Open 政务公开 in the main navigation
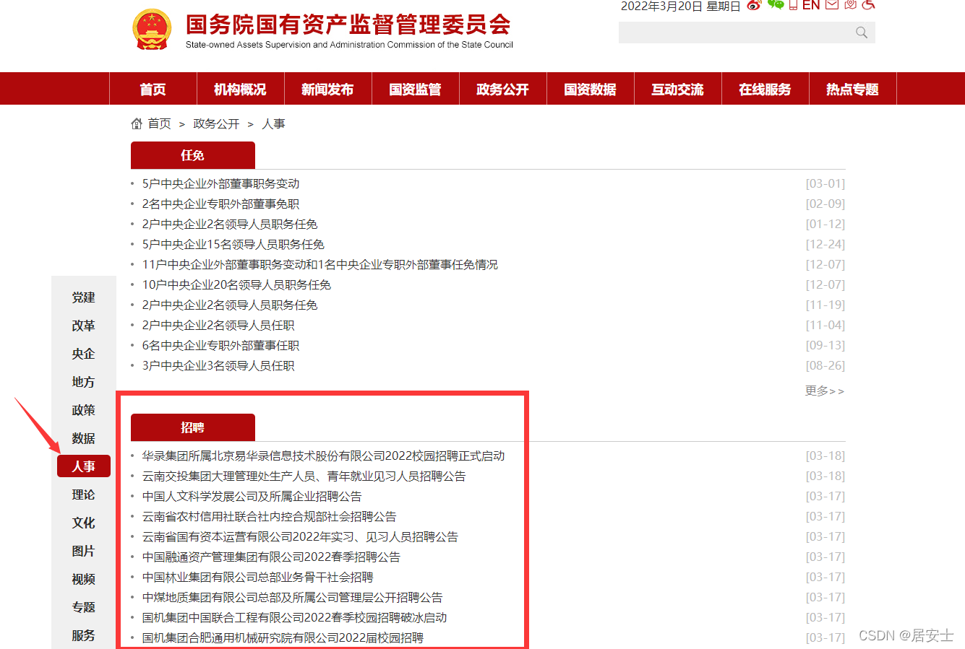 tap(502, 90)
